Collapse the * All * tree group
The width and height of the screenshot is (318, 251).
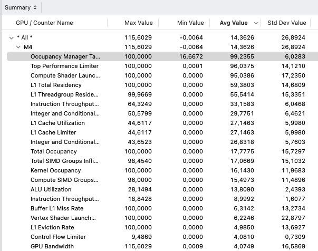pyautogui.click(x=12, y=38)
